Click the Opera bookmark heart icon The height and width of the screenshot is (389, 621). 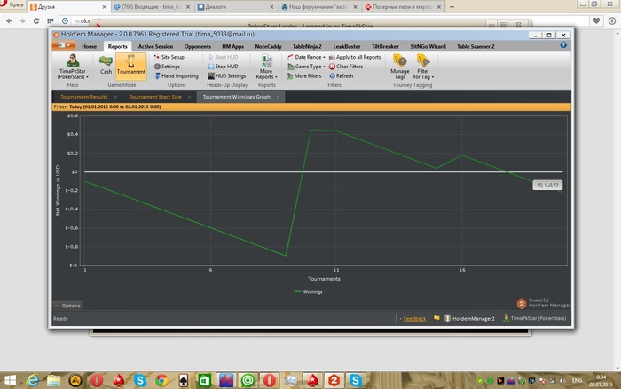pyautogui.click(x=596, y=20)
